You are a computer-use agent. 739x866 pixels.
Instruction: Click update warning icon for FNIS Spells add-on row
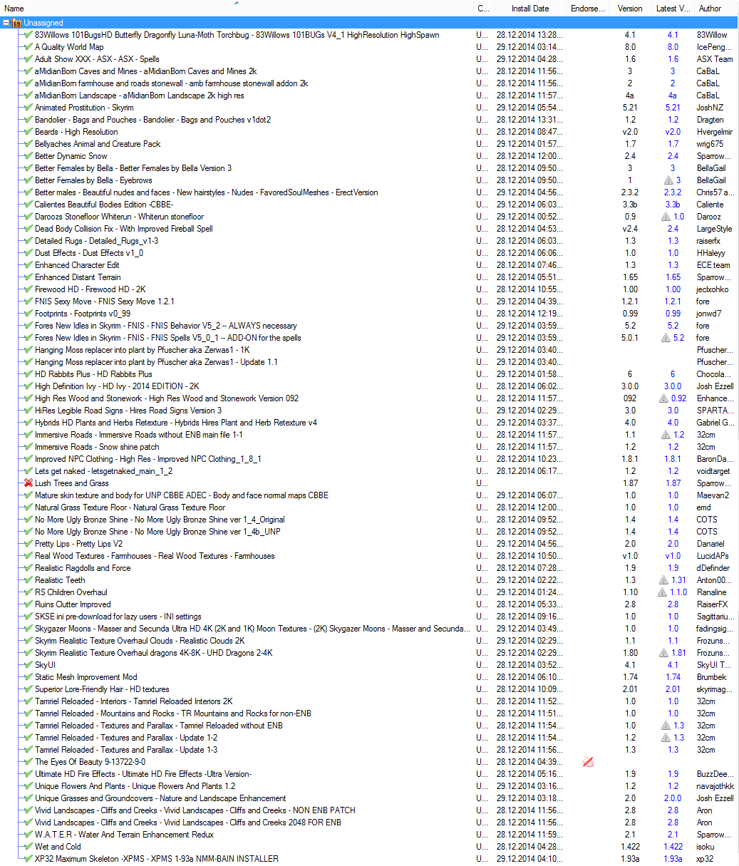pos(665,338)
